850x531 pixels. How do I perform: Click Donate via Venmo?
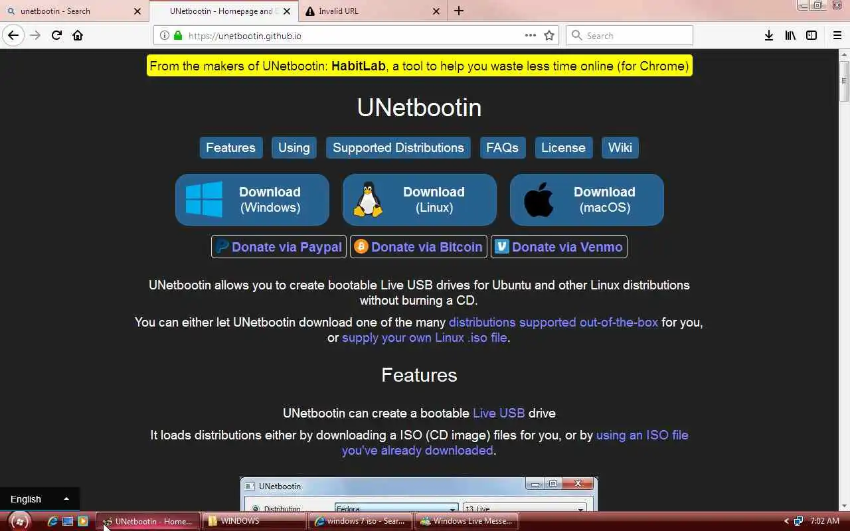[x=559, y=247]
